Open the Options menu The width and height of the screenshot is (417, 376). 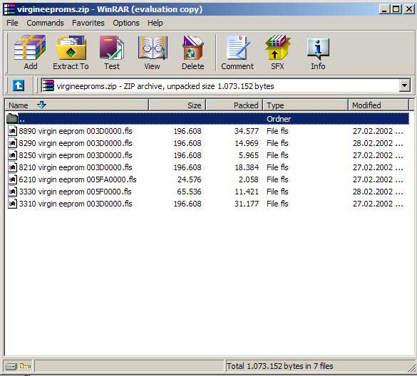point(125,23)
